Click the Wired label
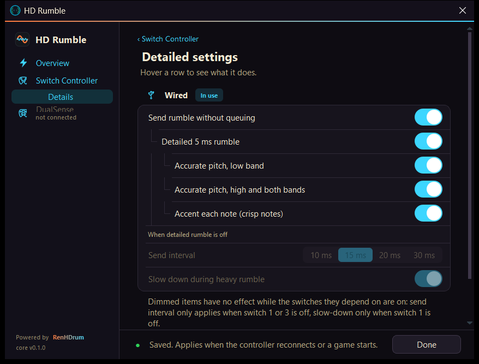The height and width of the screenshot is (364, 479). pyautogui.click(x=176, y=96)
